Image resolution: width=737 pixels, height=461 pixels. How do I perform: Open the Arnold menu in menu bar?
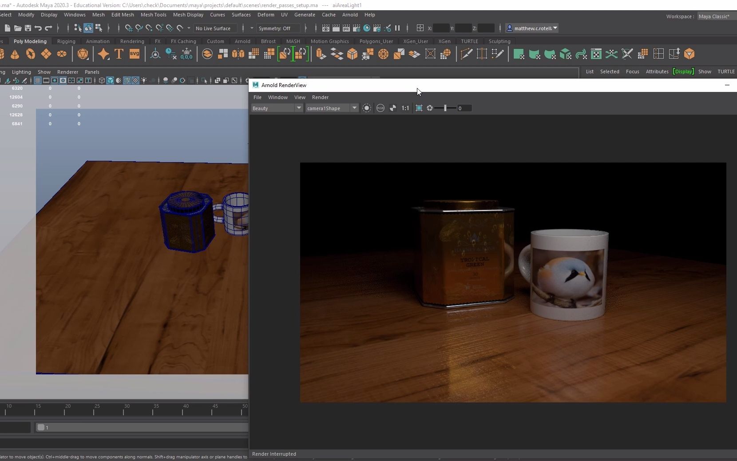point(350,15)
